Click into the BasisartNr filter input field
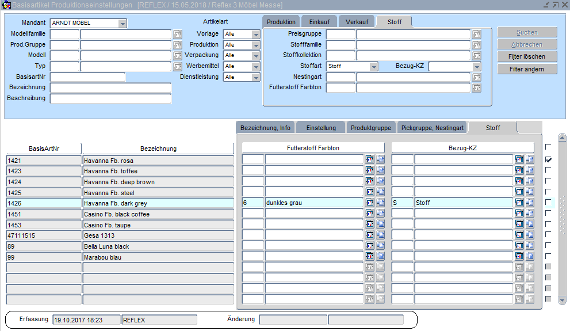The image size is (570, 331). [88, 77]
